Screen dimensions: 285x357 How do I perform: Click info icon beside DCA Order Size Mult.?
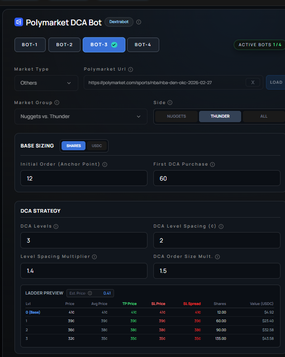218,257
